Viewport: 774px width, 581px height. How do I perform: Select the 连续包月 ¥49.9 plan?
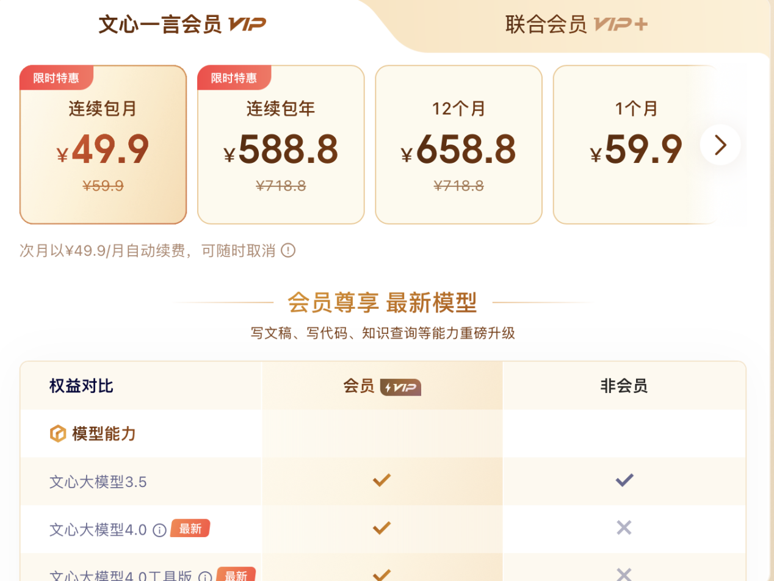coord(103,145)
